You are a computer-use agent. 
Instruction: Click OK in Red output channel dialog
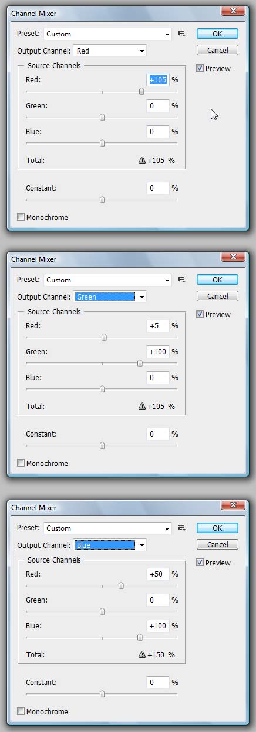tap(217, 34)
